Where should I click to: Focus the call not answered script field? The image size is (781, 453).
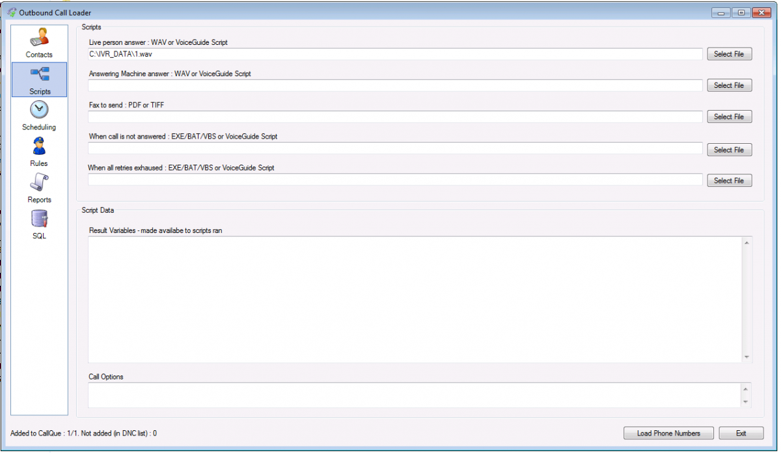(395, 148)
